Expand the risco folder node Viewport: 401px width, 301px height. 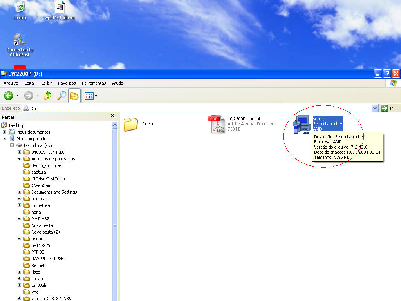click(x=19, y=272)
